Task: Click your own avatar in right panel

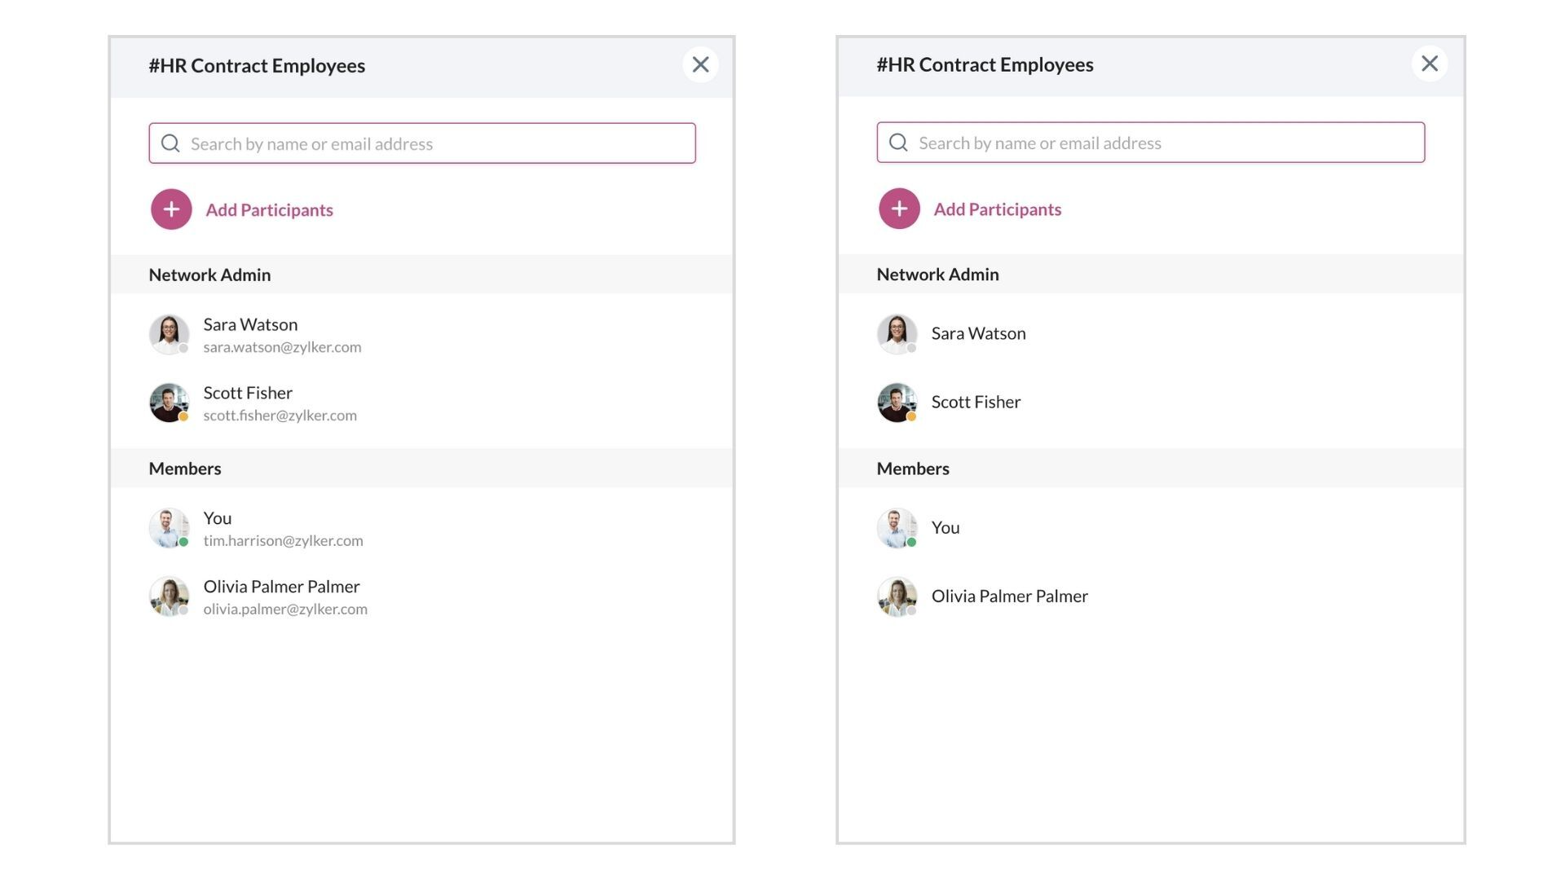Action: pyautogui.click(x=897, y=528)
